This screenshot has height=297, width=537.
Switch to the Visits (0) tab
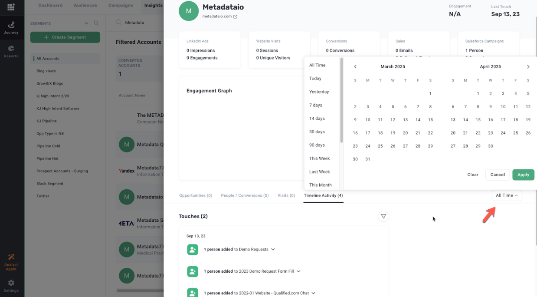point(286,195)
